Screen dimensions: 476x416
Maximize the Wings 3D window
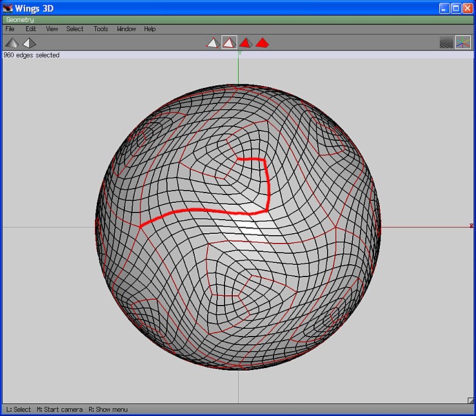coord(456,8)
